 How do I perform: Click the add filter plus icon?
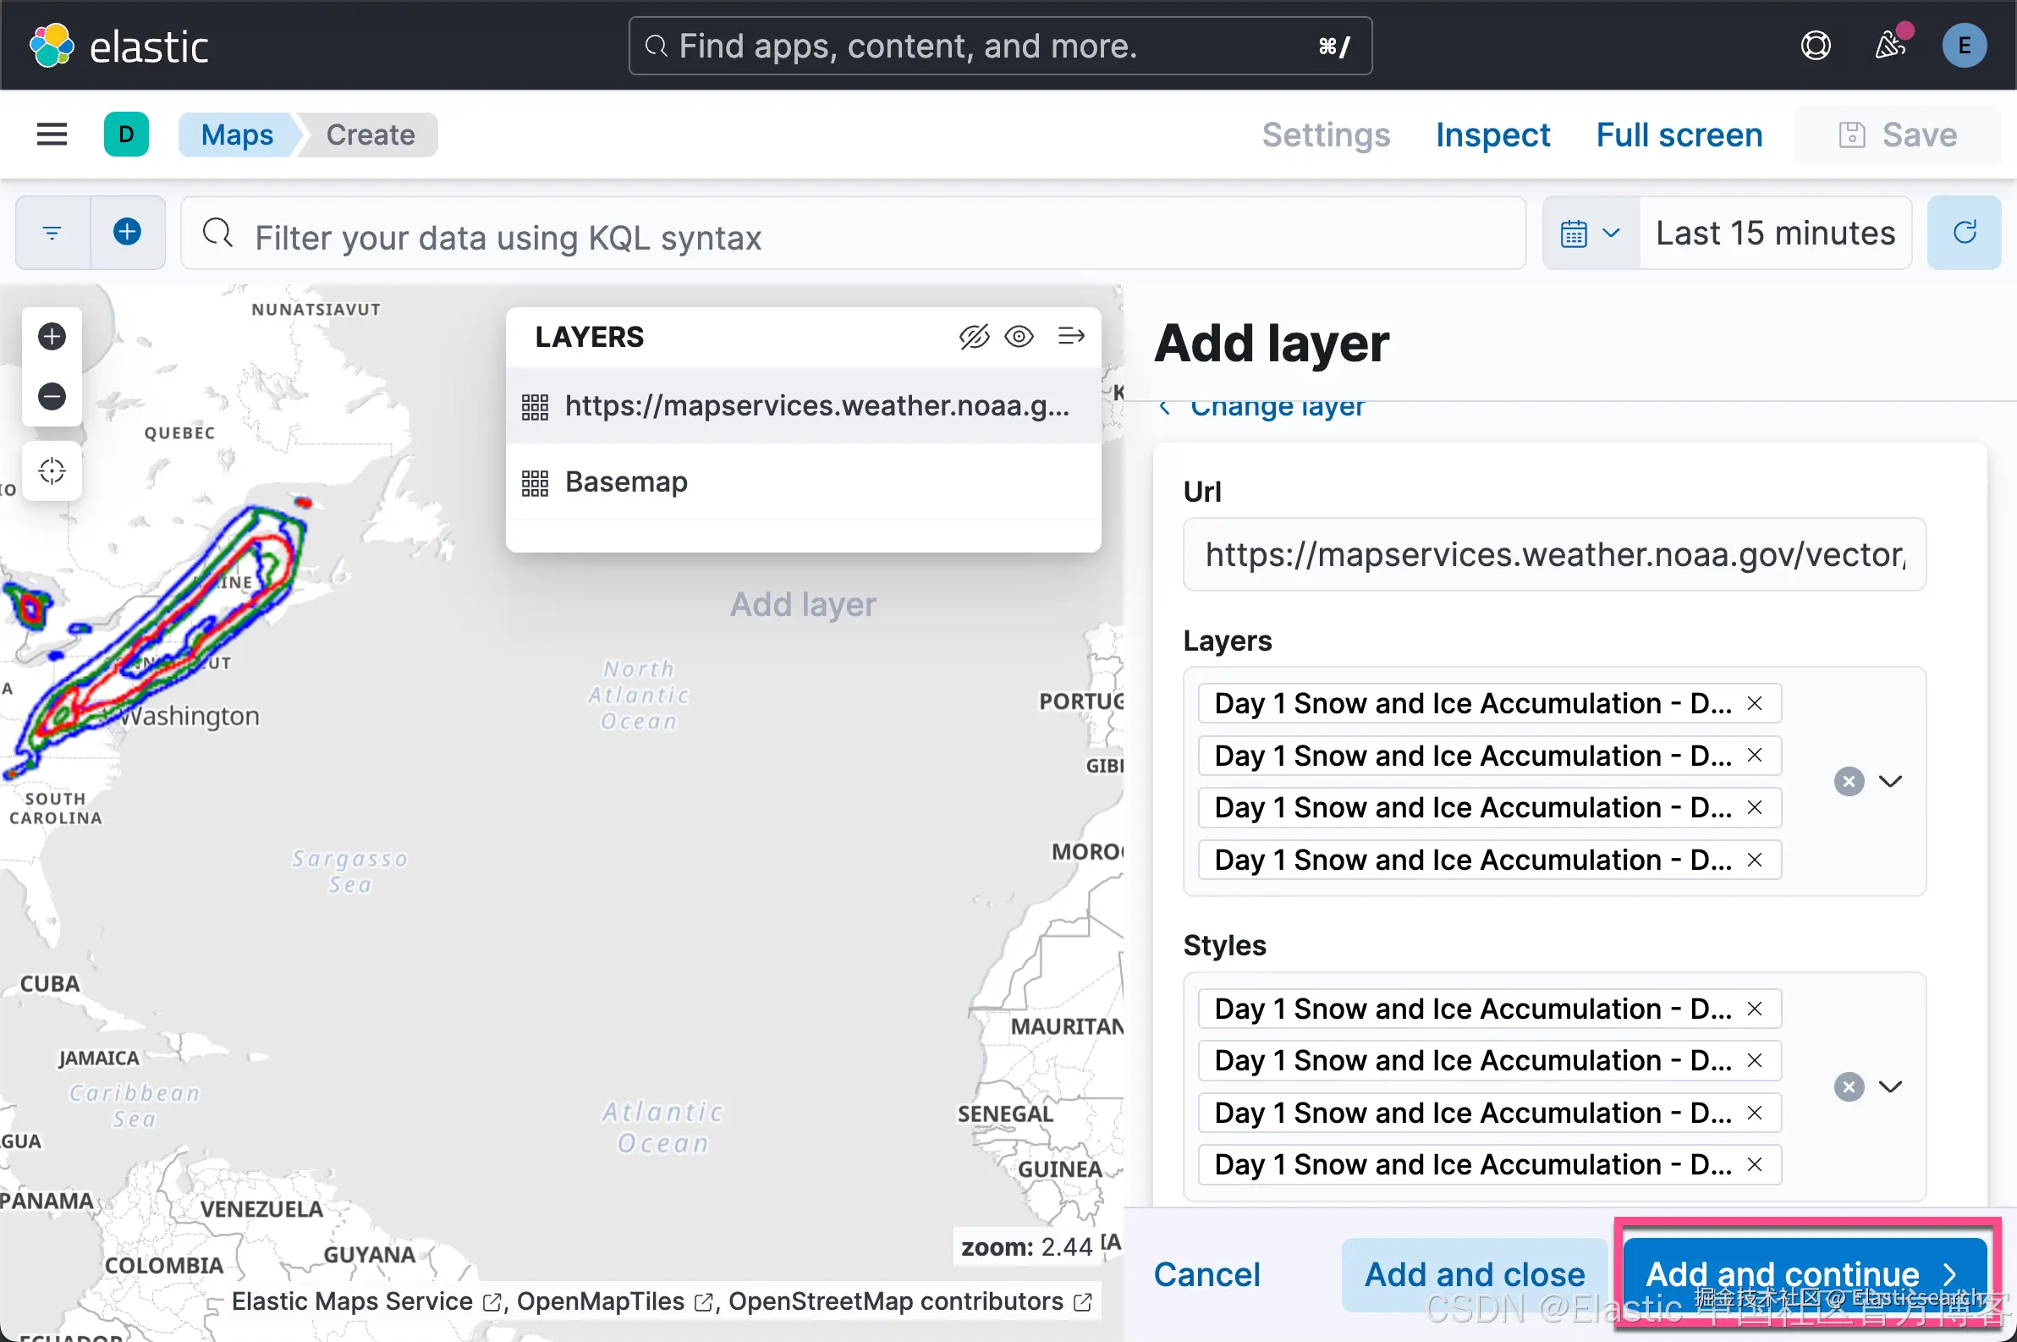(x=128, y=232)
